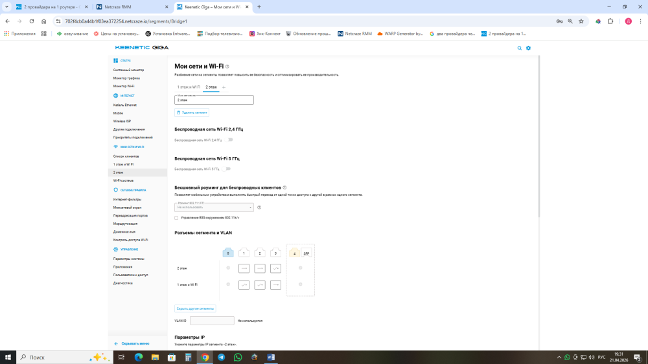Open the Keenetic settings gear icon

pyautogui.click(x=528, y=48)
